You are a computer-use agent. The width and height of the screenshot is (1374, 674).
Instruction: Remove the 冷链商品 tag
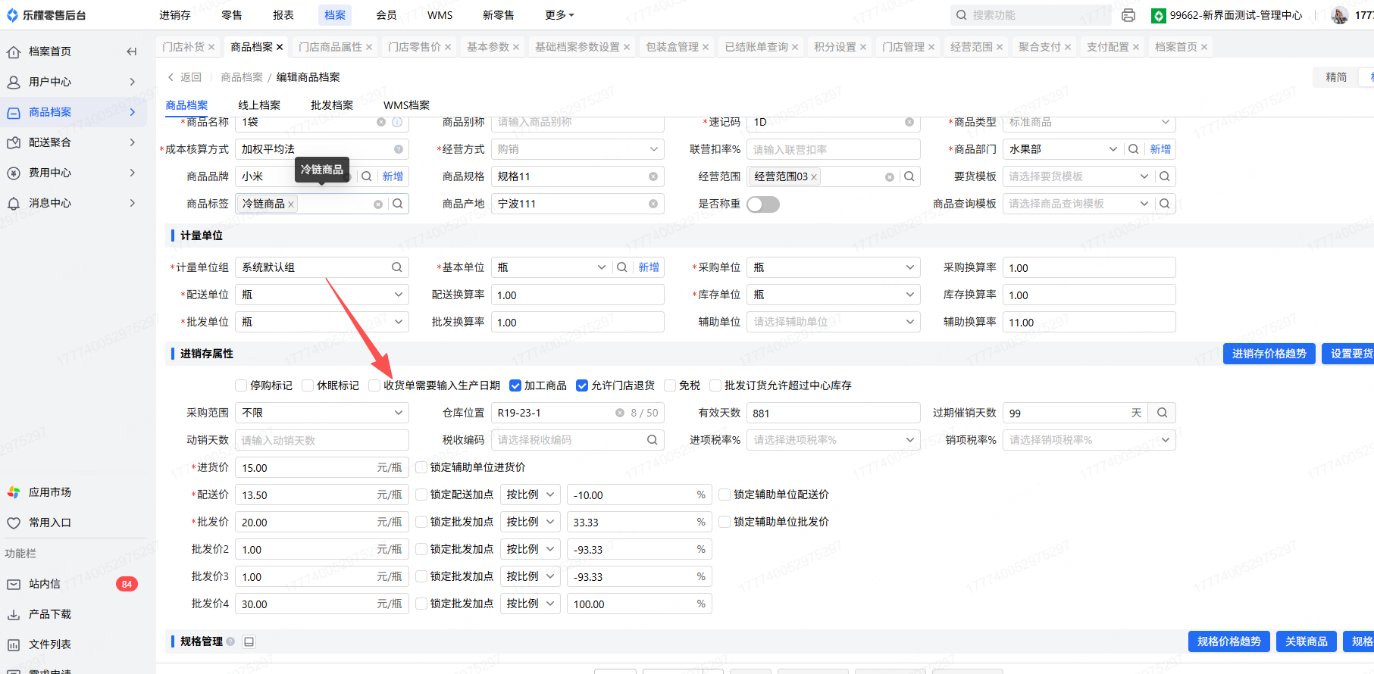[x=291, y=204]
